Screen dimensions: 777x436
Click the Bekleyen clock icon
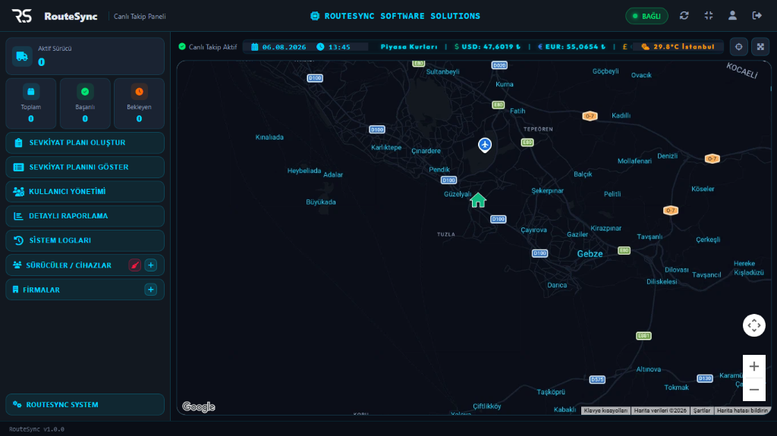pos(140,92)
